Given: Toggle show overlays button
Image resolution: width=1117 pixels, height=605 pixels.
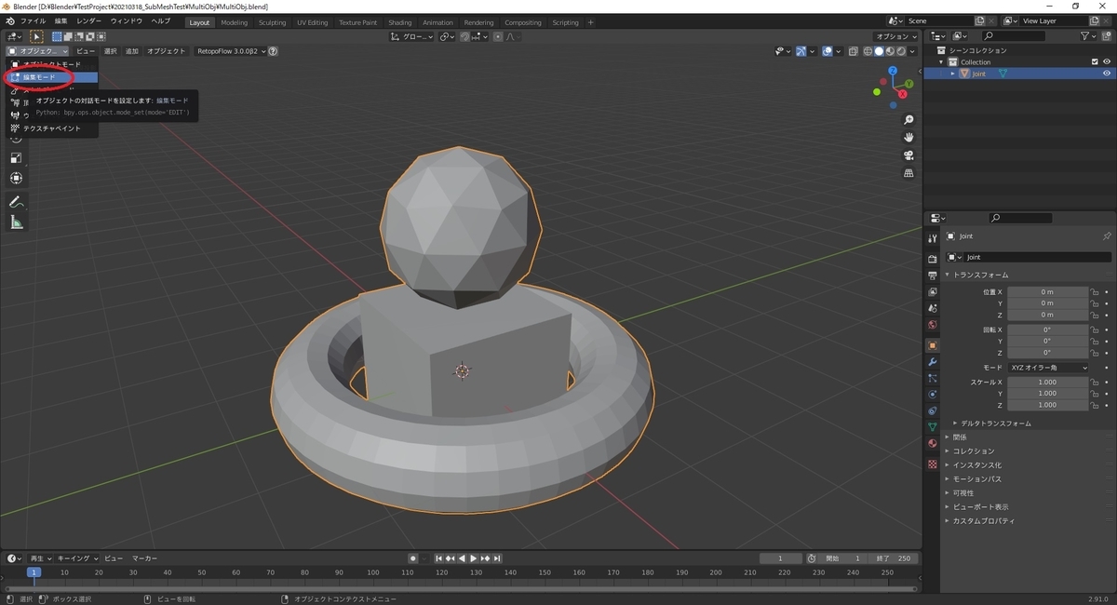Looking at the screenshot, I should (829, 51).
